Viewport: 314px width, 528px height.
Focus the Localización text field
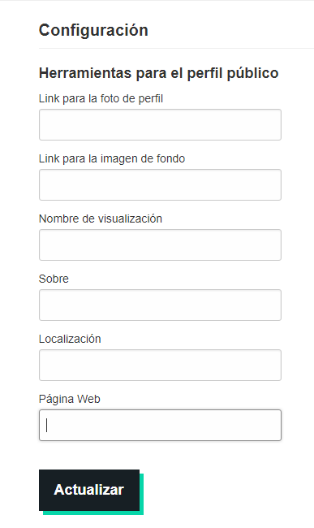pyautogui.click(x=160, y=365)
